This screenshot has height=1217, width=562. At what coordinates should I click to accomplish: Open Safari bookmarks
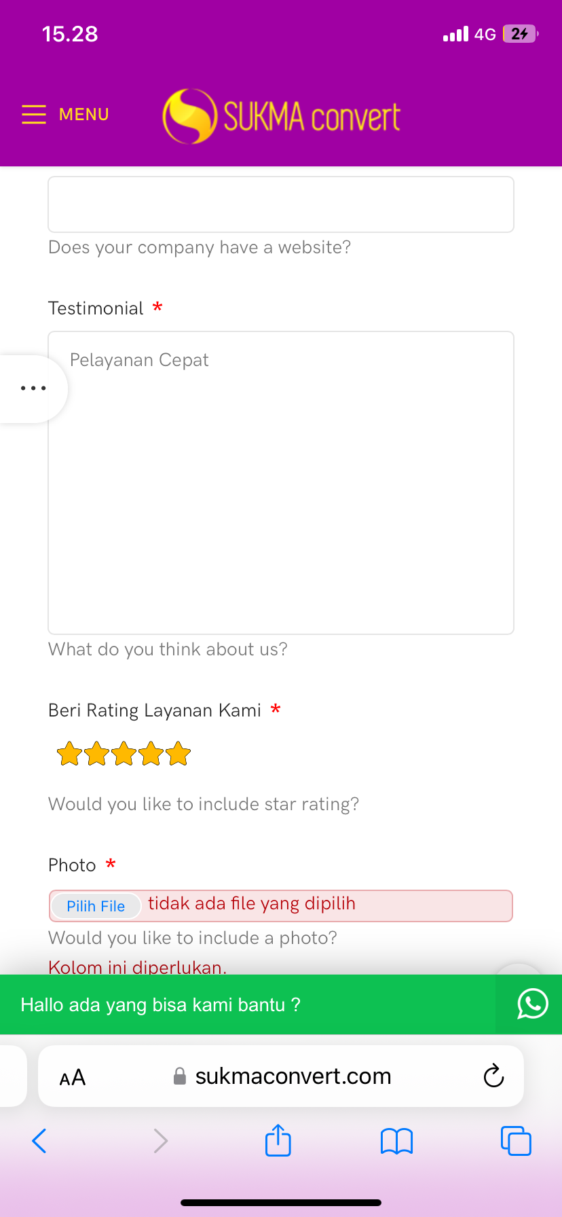coord(396,1141)
